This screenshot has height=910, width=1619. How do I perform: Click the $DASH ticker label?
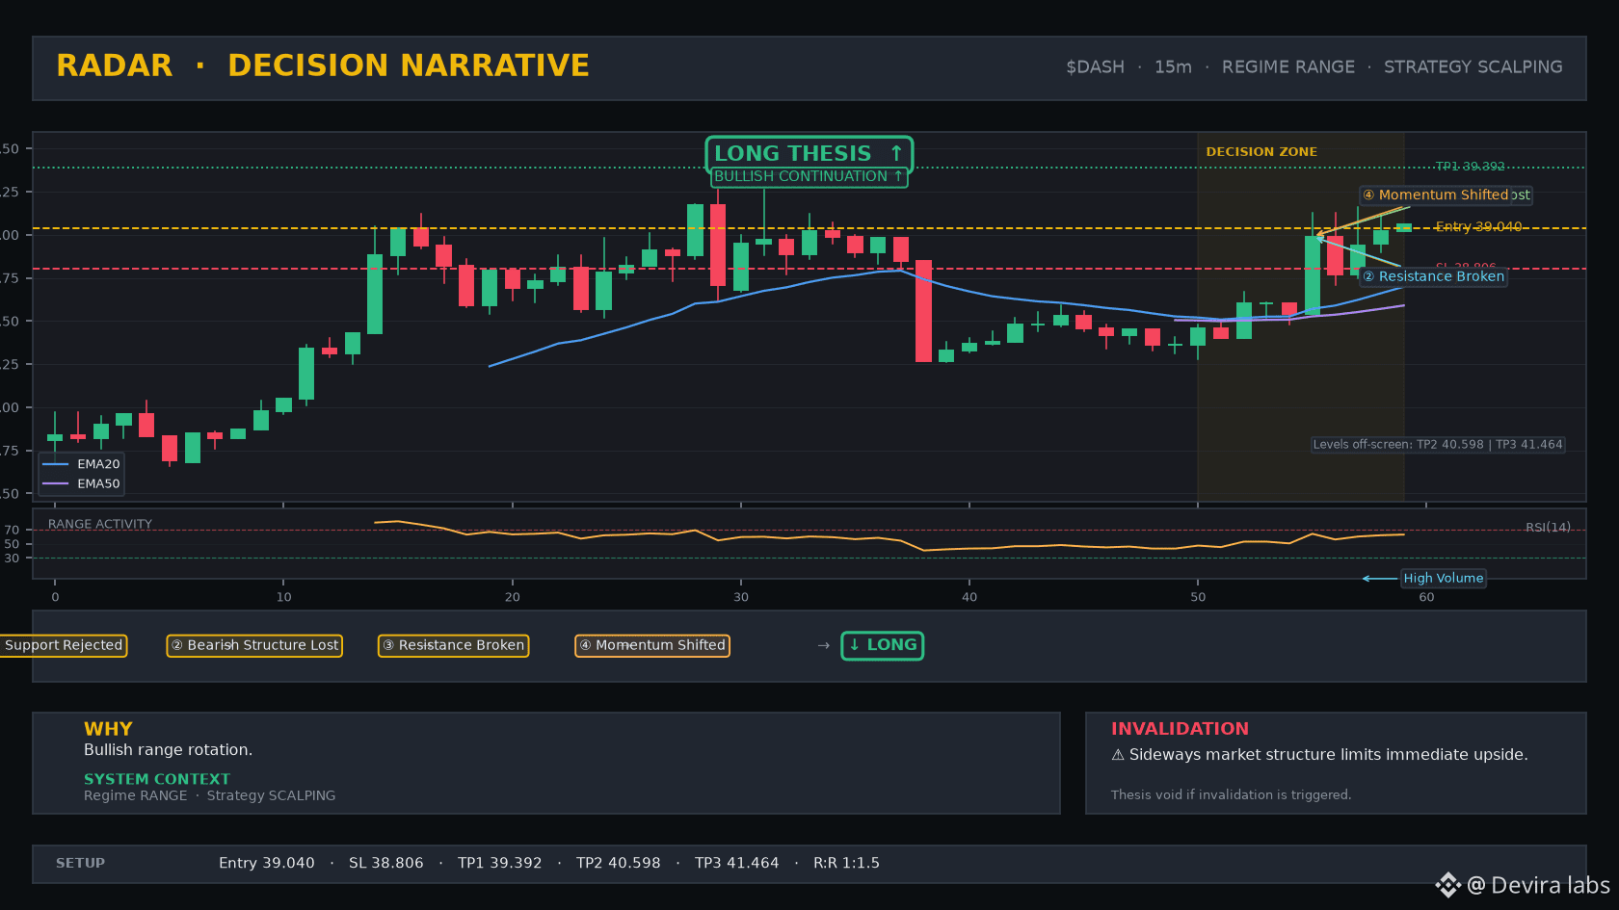click(x=1095, y=66)
